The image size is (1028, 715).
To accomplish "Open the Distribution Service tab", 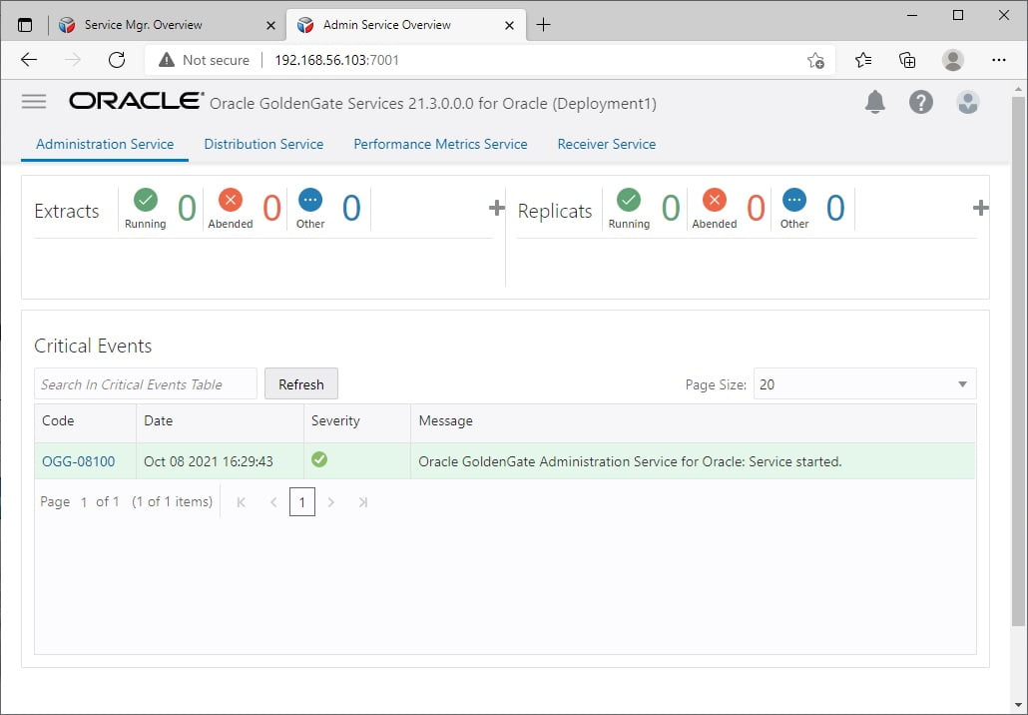I will [263, 145].
